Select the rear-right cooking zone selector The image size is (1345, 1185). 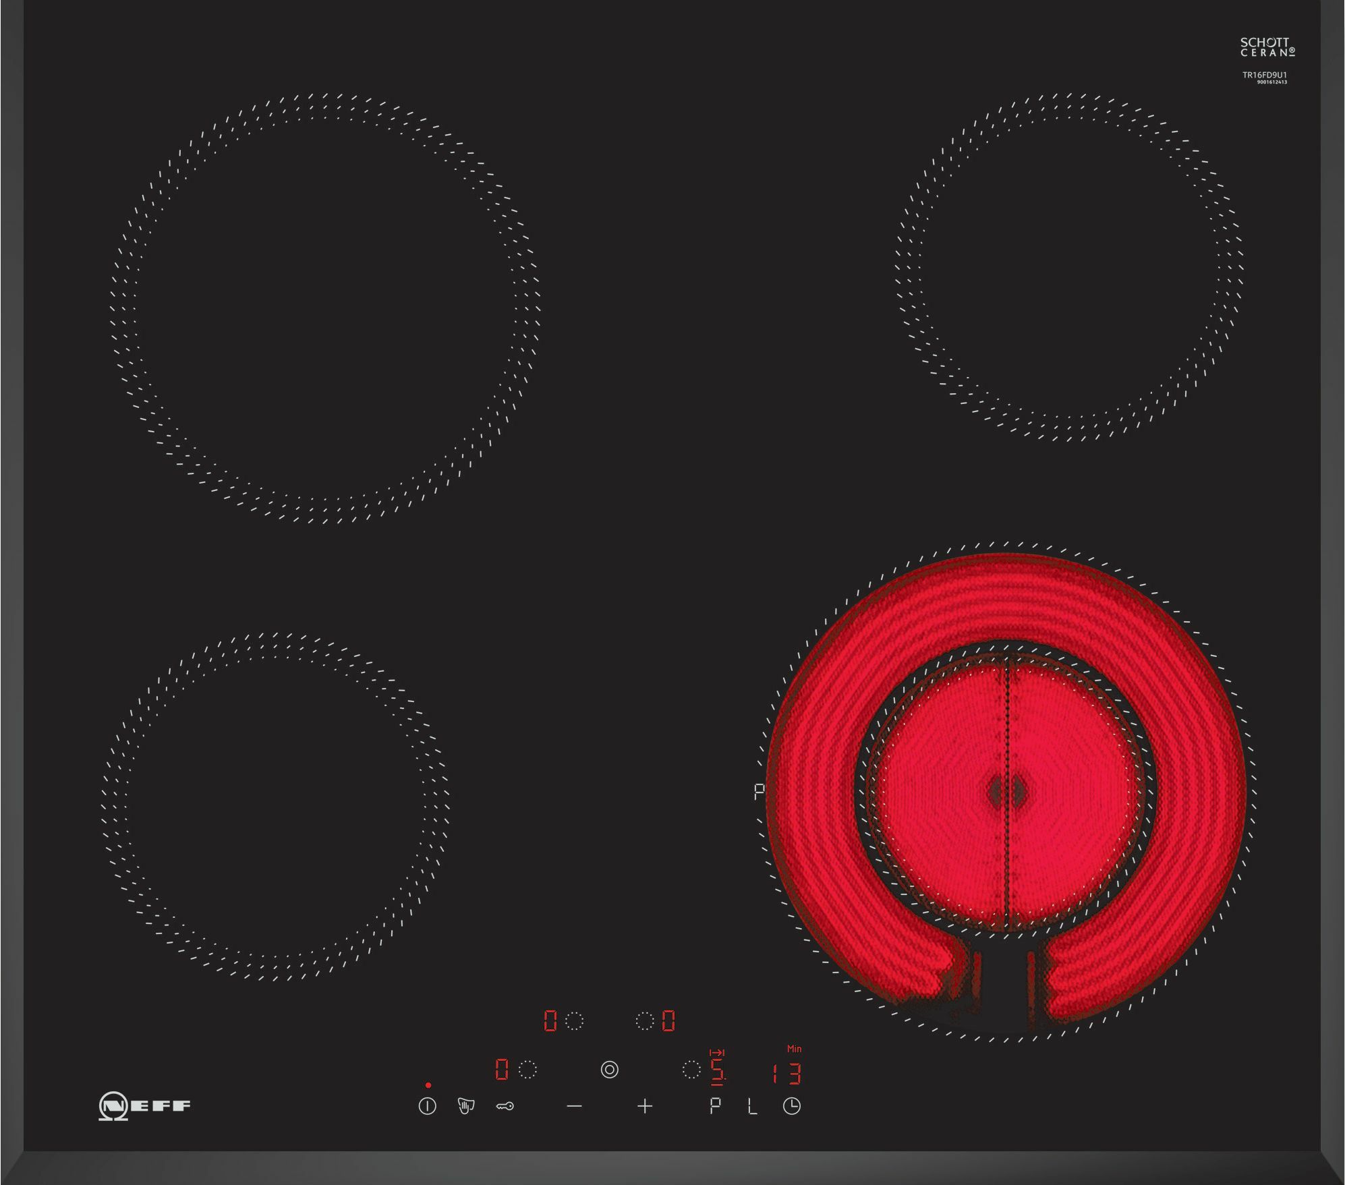645,1021
